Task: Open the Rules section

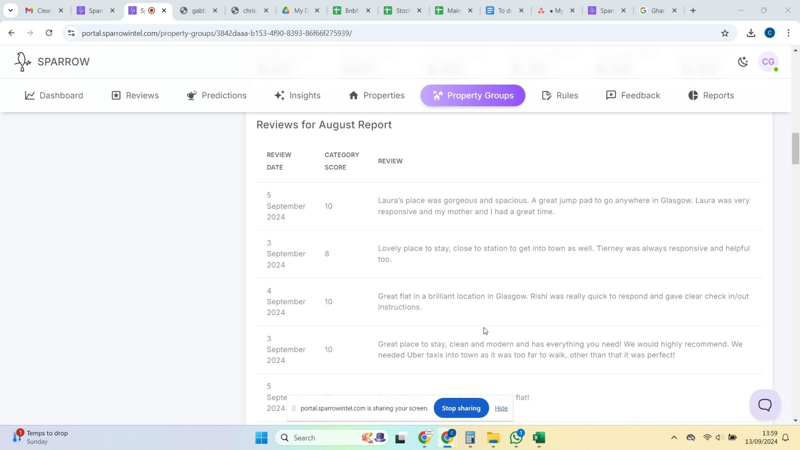Action: pos(560,95)
